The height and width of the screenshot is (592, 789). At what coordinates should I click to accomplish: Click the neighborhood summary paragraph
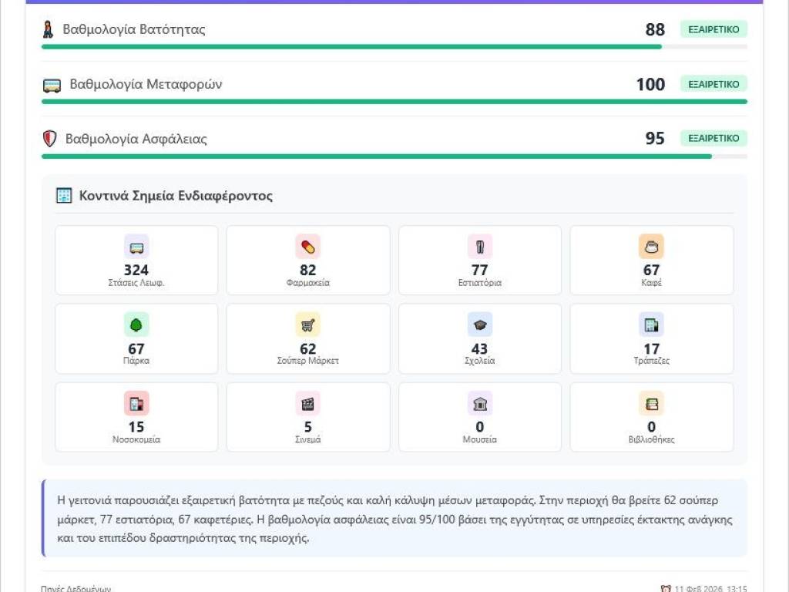(x=394, y=518)
